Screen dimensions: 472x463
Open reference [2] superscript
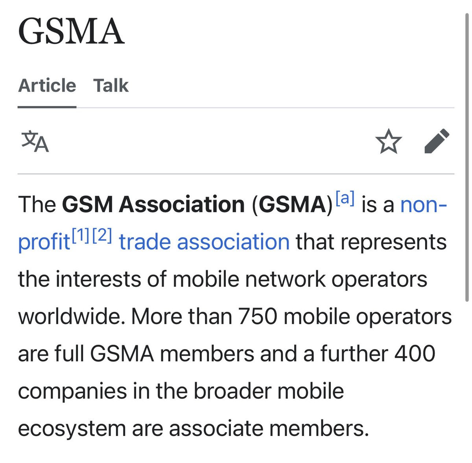tap(102, 235)
